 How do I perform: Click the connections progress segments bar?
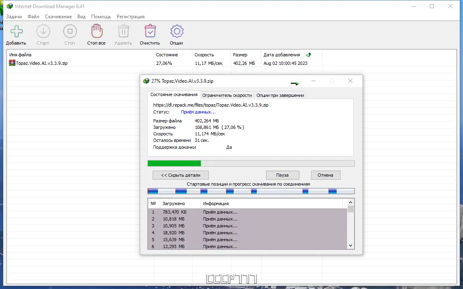coord(251,191)
